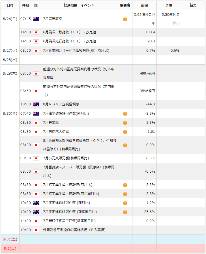Click importance icon for 7月失業率
Viewport: 206px width, 254px height.
125,123
